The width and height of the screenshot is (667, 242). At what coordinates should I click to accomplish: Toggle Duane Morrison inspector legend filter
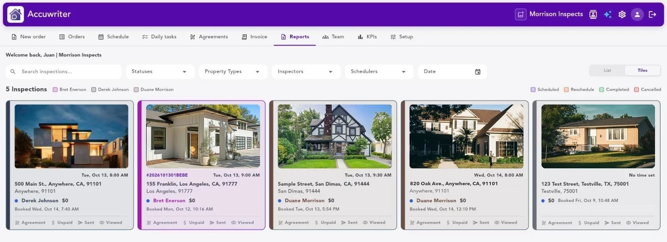(154, 90)
